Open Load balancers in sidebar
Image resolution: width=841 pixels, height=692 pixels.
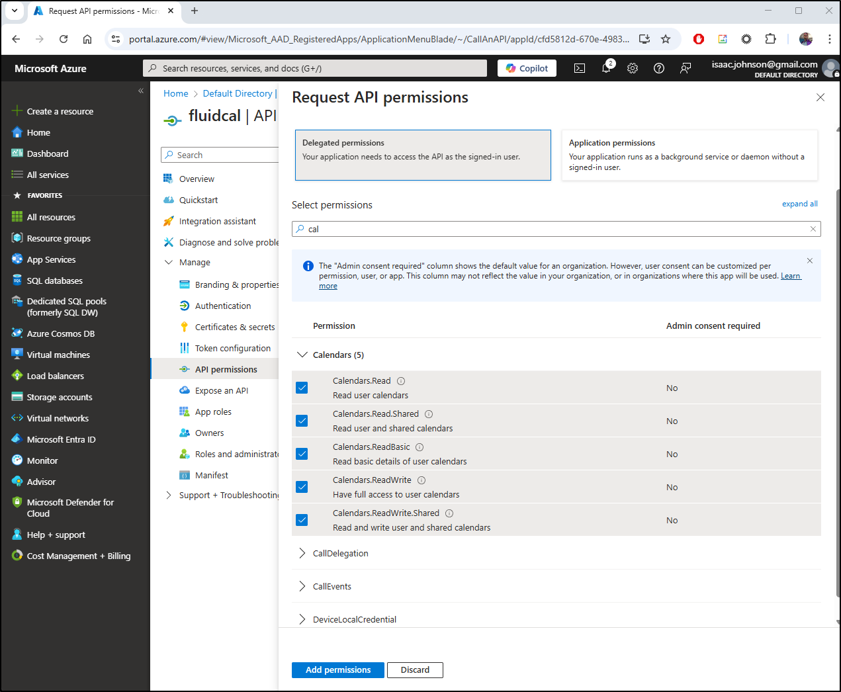pos(55,376)
